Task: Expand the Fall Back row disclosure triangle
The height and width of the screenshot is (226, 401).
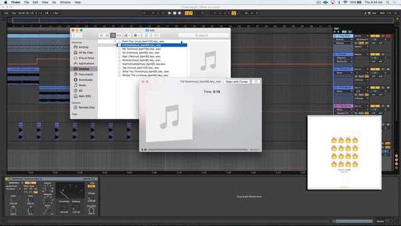Action: 115,45
